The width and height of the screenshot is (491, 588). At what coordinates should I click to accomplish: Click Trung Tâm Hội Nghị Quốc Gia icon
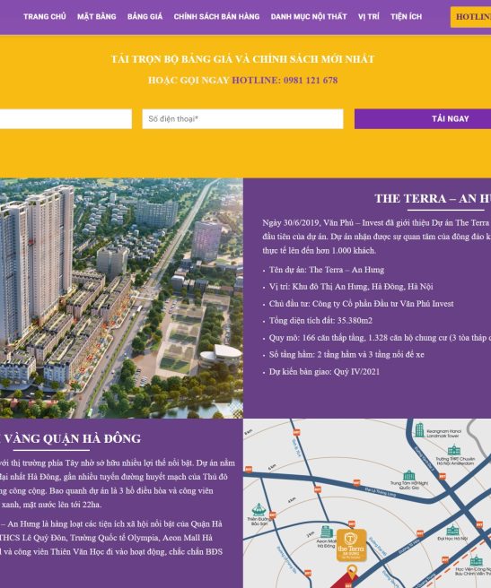point(408,475)
